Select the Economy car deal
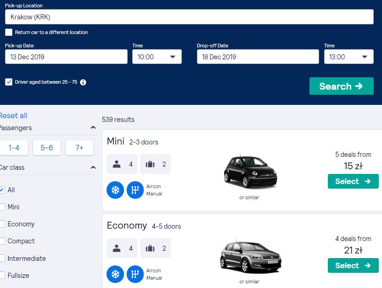Viewport: 382px width, 288px height. [353, 265]
